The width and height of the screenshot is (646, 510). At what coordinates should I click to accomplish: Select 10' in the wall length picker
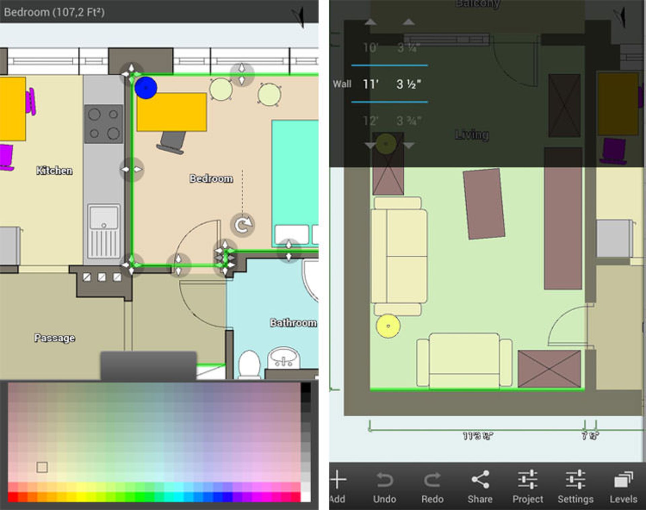tap(370, 48)
